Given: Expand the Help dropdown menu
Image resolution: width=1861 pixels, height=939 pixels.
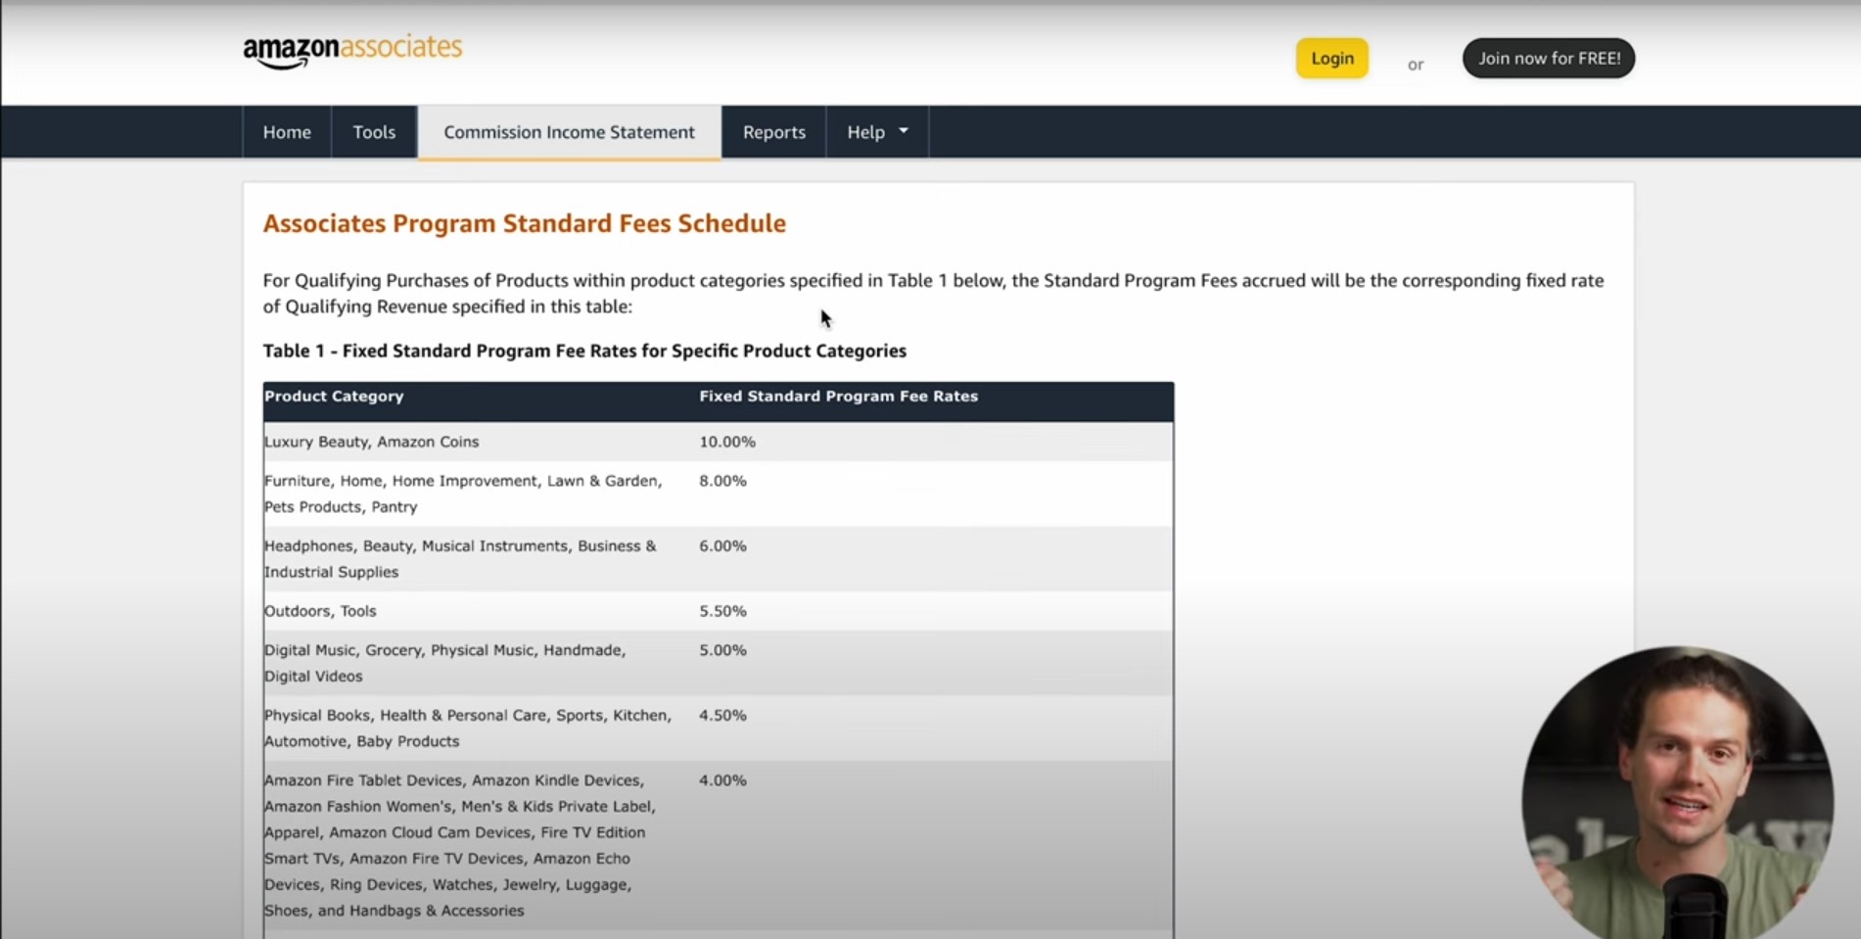Looking at the screenshot, I should tap(877, 132).
